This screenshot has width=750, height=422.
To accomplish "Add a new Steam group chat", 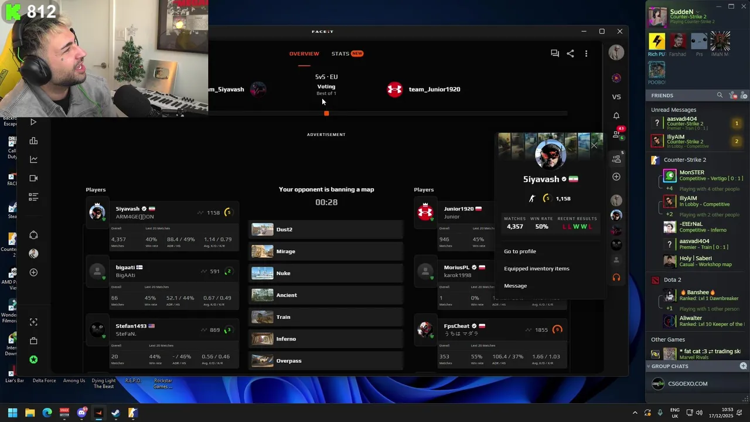I will [743, 366].
